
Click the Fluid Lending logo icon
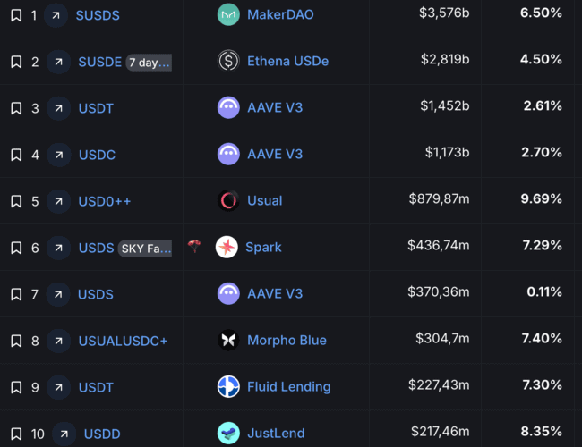click(x=228, y=386)
